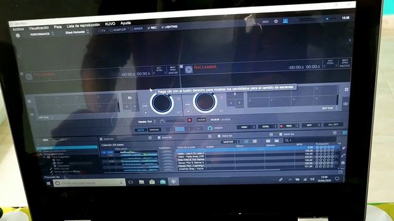Click the deck 2 jog wheel platter
Screen dimensions: 394x221
(205, 102)
